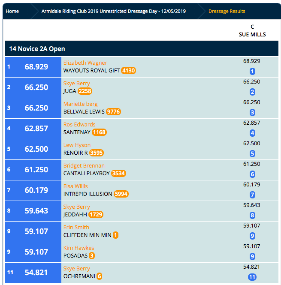Image resolution: width=281 pixels, height=285 pixels.
Task: Open Skye Berry riding OCHREMANI
Action: click(77, 268)
